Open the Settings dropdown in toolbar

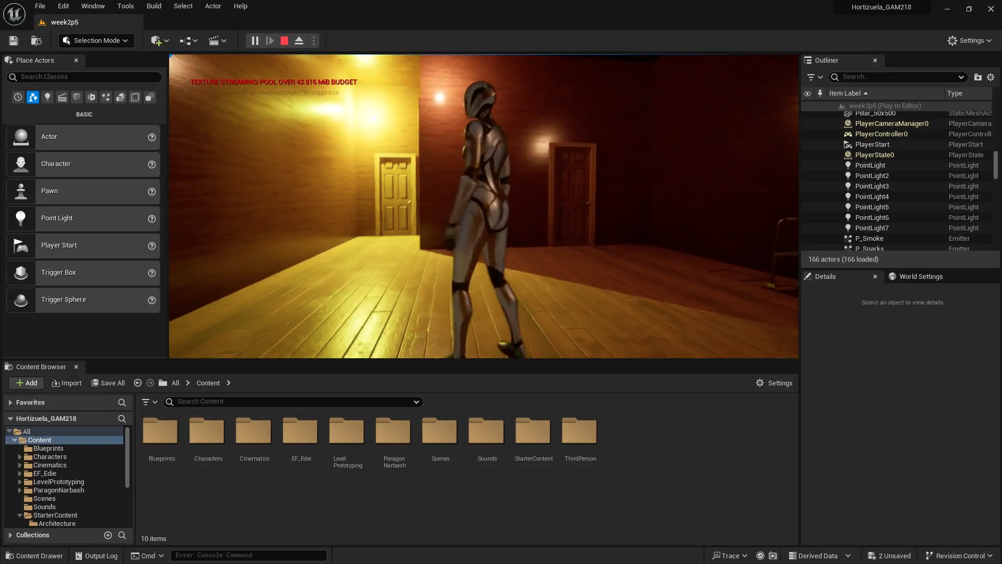[x=969, y=41]
